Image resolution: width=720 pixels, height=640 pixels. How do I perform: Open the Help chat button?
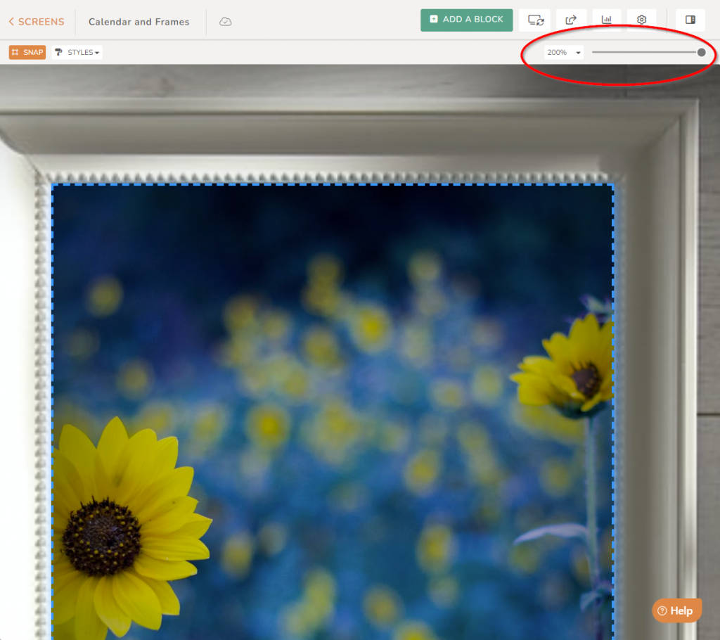[677, 610]
